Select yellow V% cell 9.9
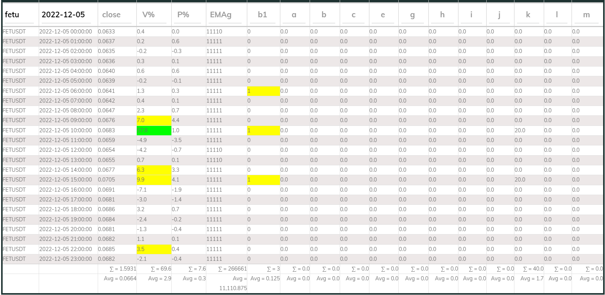The height and width of the screenshot is (295, 605). [154, 180]
